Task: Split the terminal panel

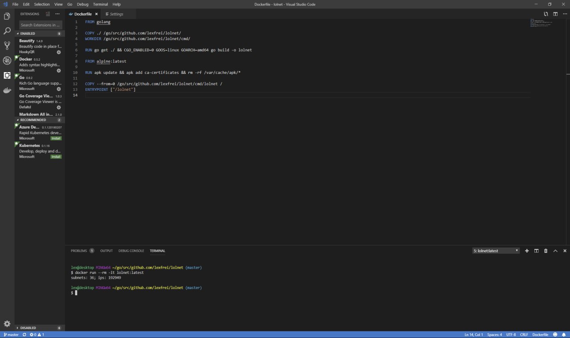Action: tap(536, 251)
